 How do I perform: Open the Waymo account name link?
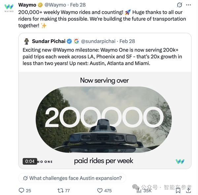(27, 5)
